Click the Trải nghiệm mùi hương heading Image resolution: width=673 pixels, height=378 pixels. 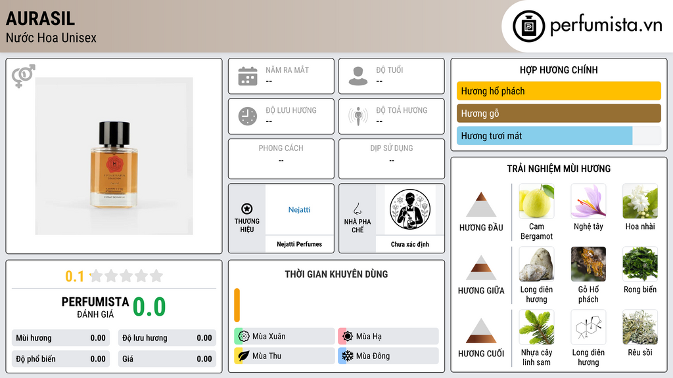[559, 169]
